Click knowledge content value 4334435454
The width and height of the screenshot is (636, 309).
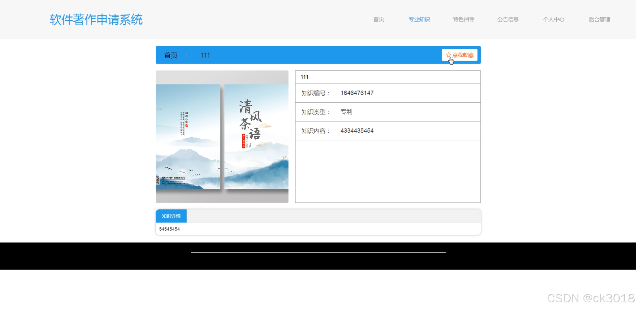(x=357, y=131)
